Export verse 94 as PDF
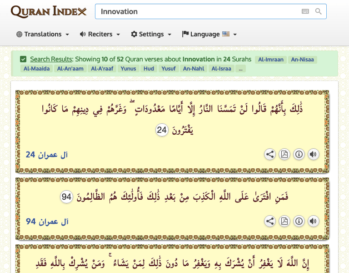 click(284, 222)
